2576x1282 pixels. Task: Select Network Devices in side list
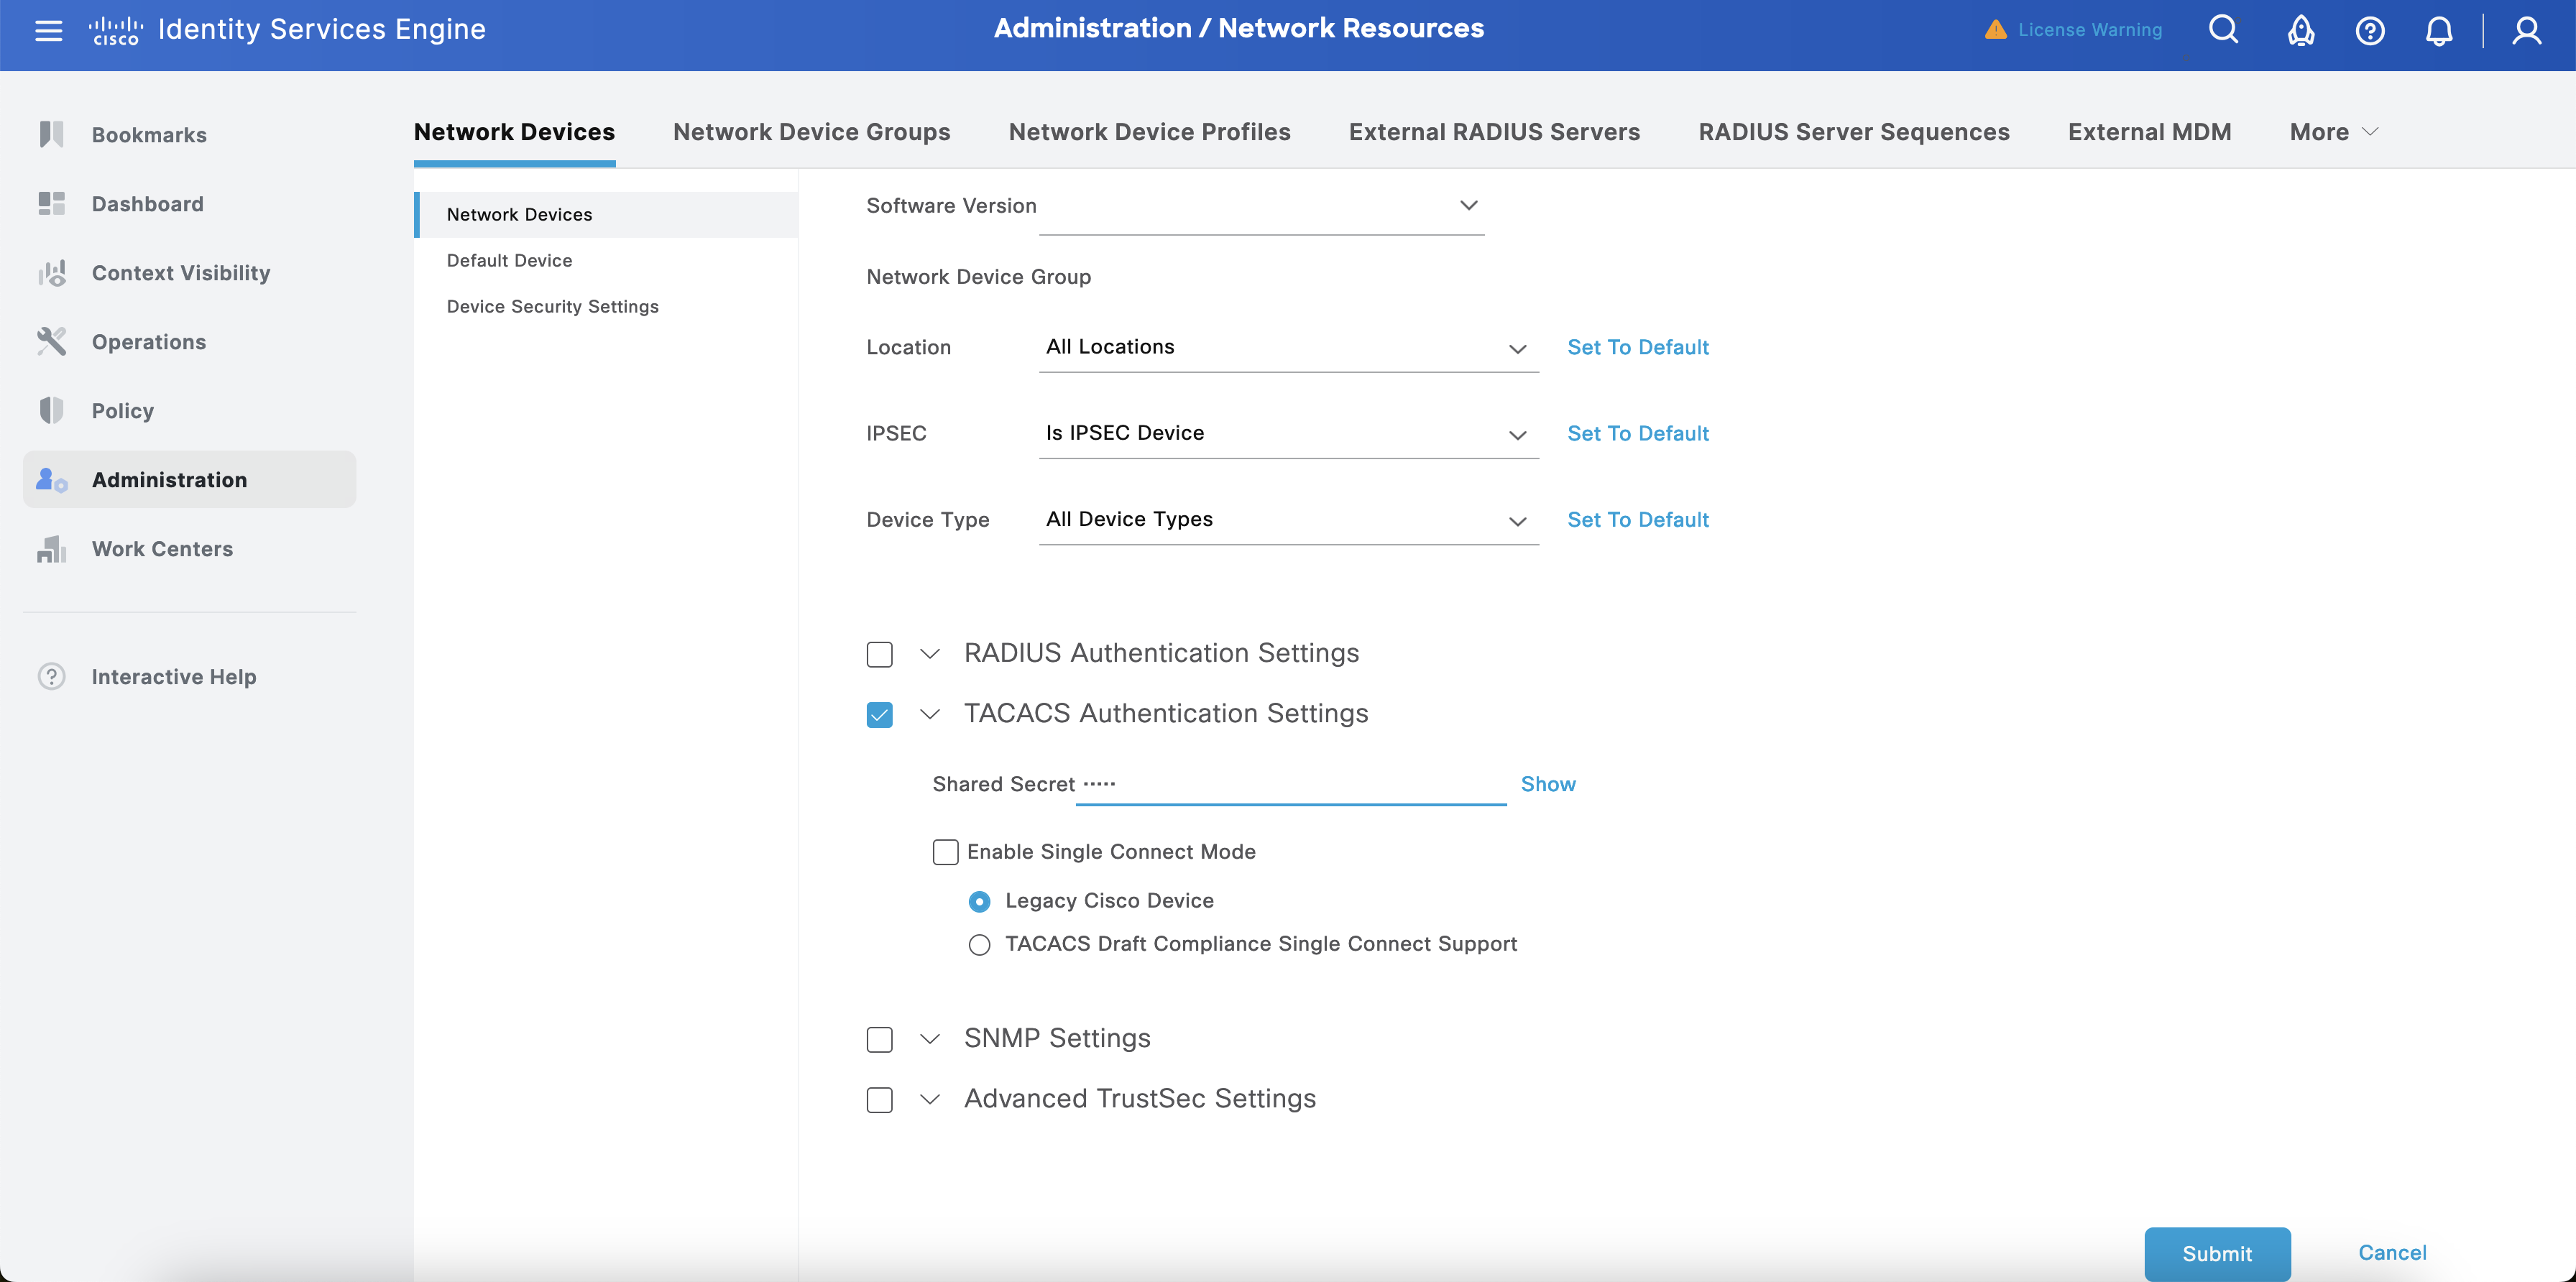tap(607, 214)
